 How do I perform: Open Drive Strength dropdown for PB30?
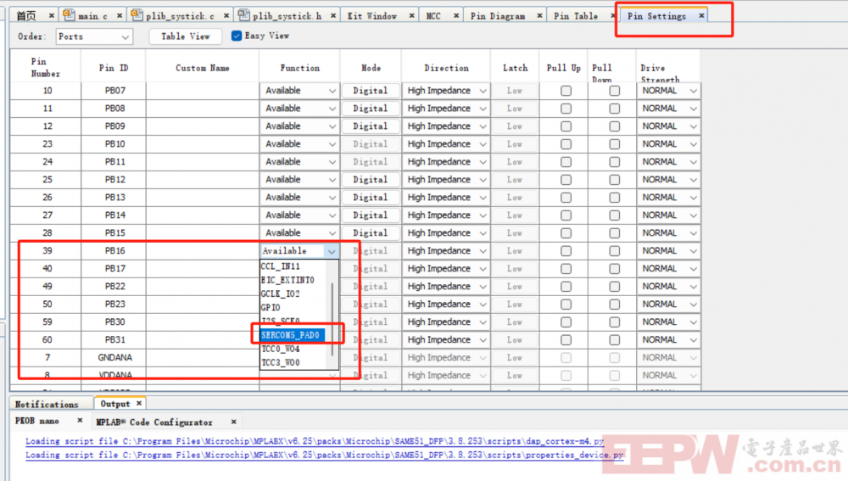pos(668,322)
